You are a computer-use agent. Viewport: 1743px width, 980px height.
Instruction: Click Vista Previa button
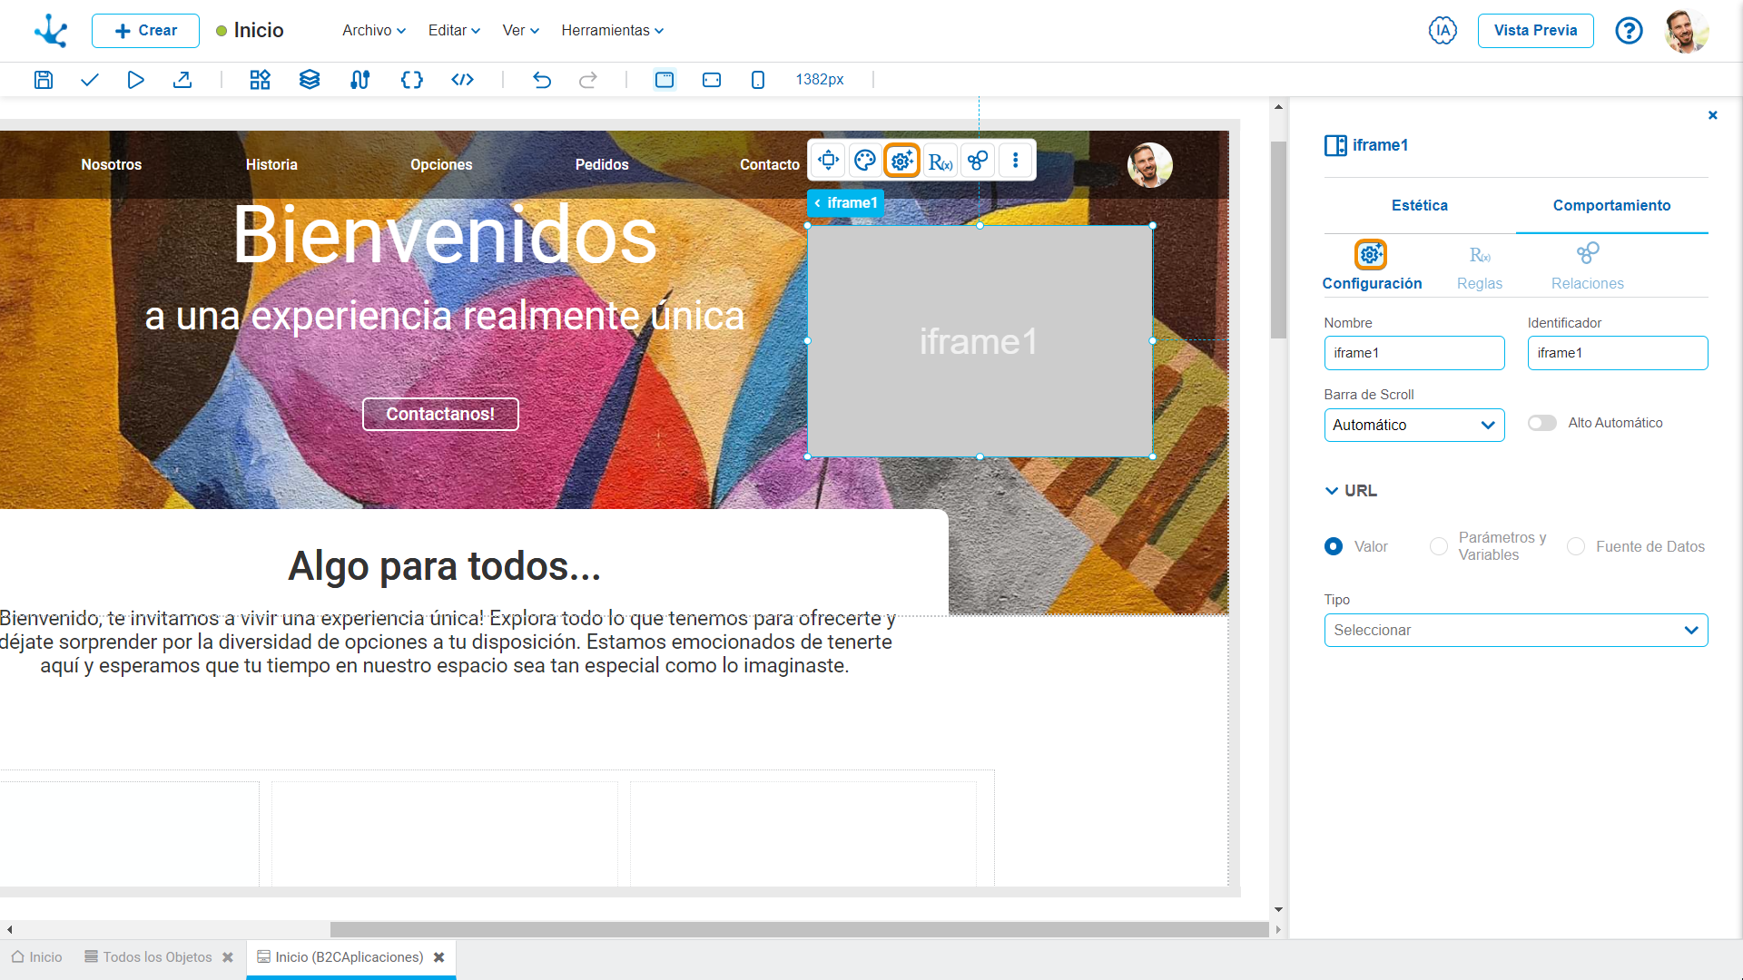click(x=1536, y=30)
